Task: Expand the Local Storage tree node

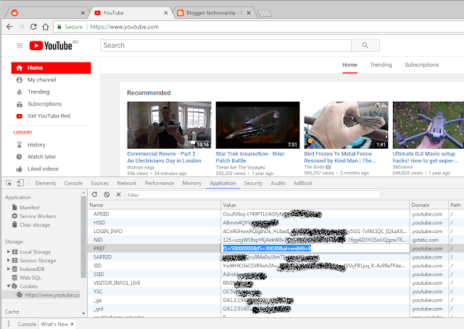Action: pos(8,251)
